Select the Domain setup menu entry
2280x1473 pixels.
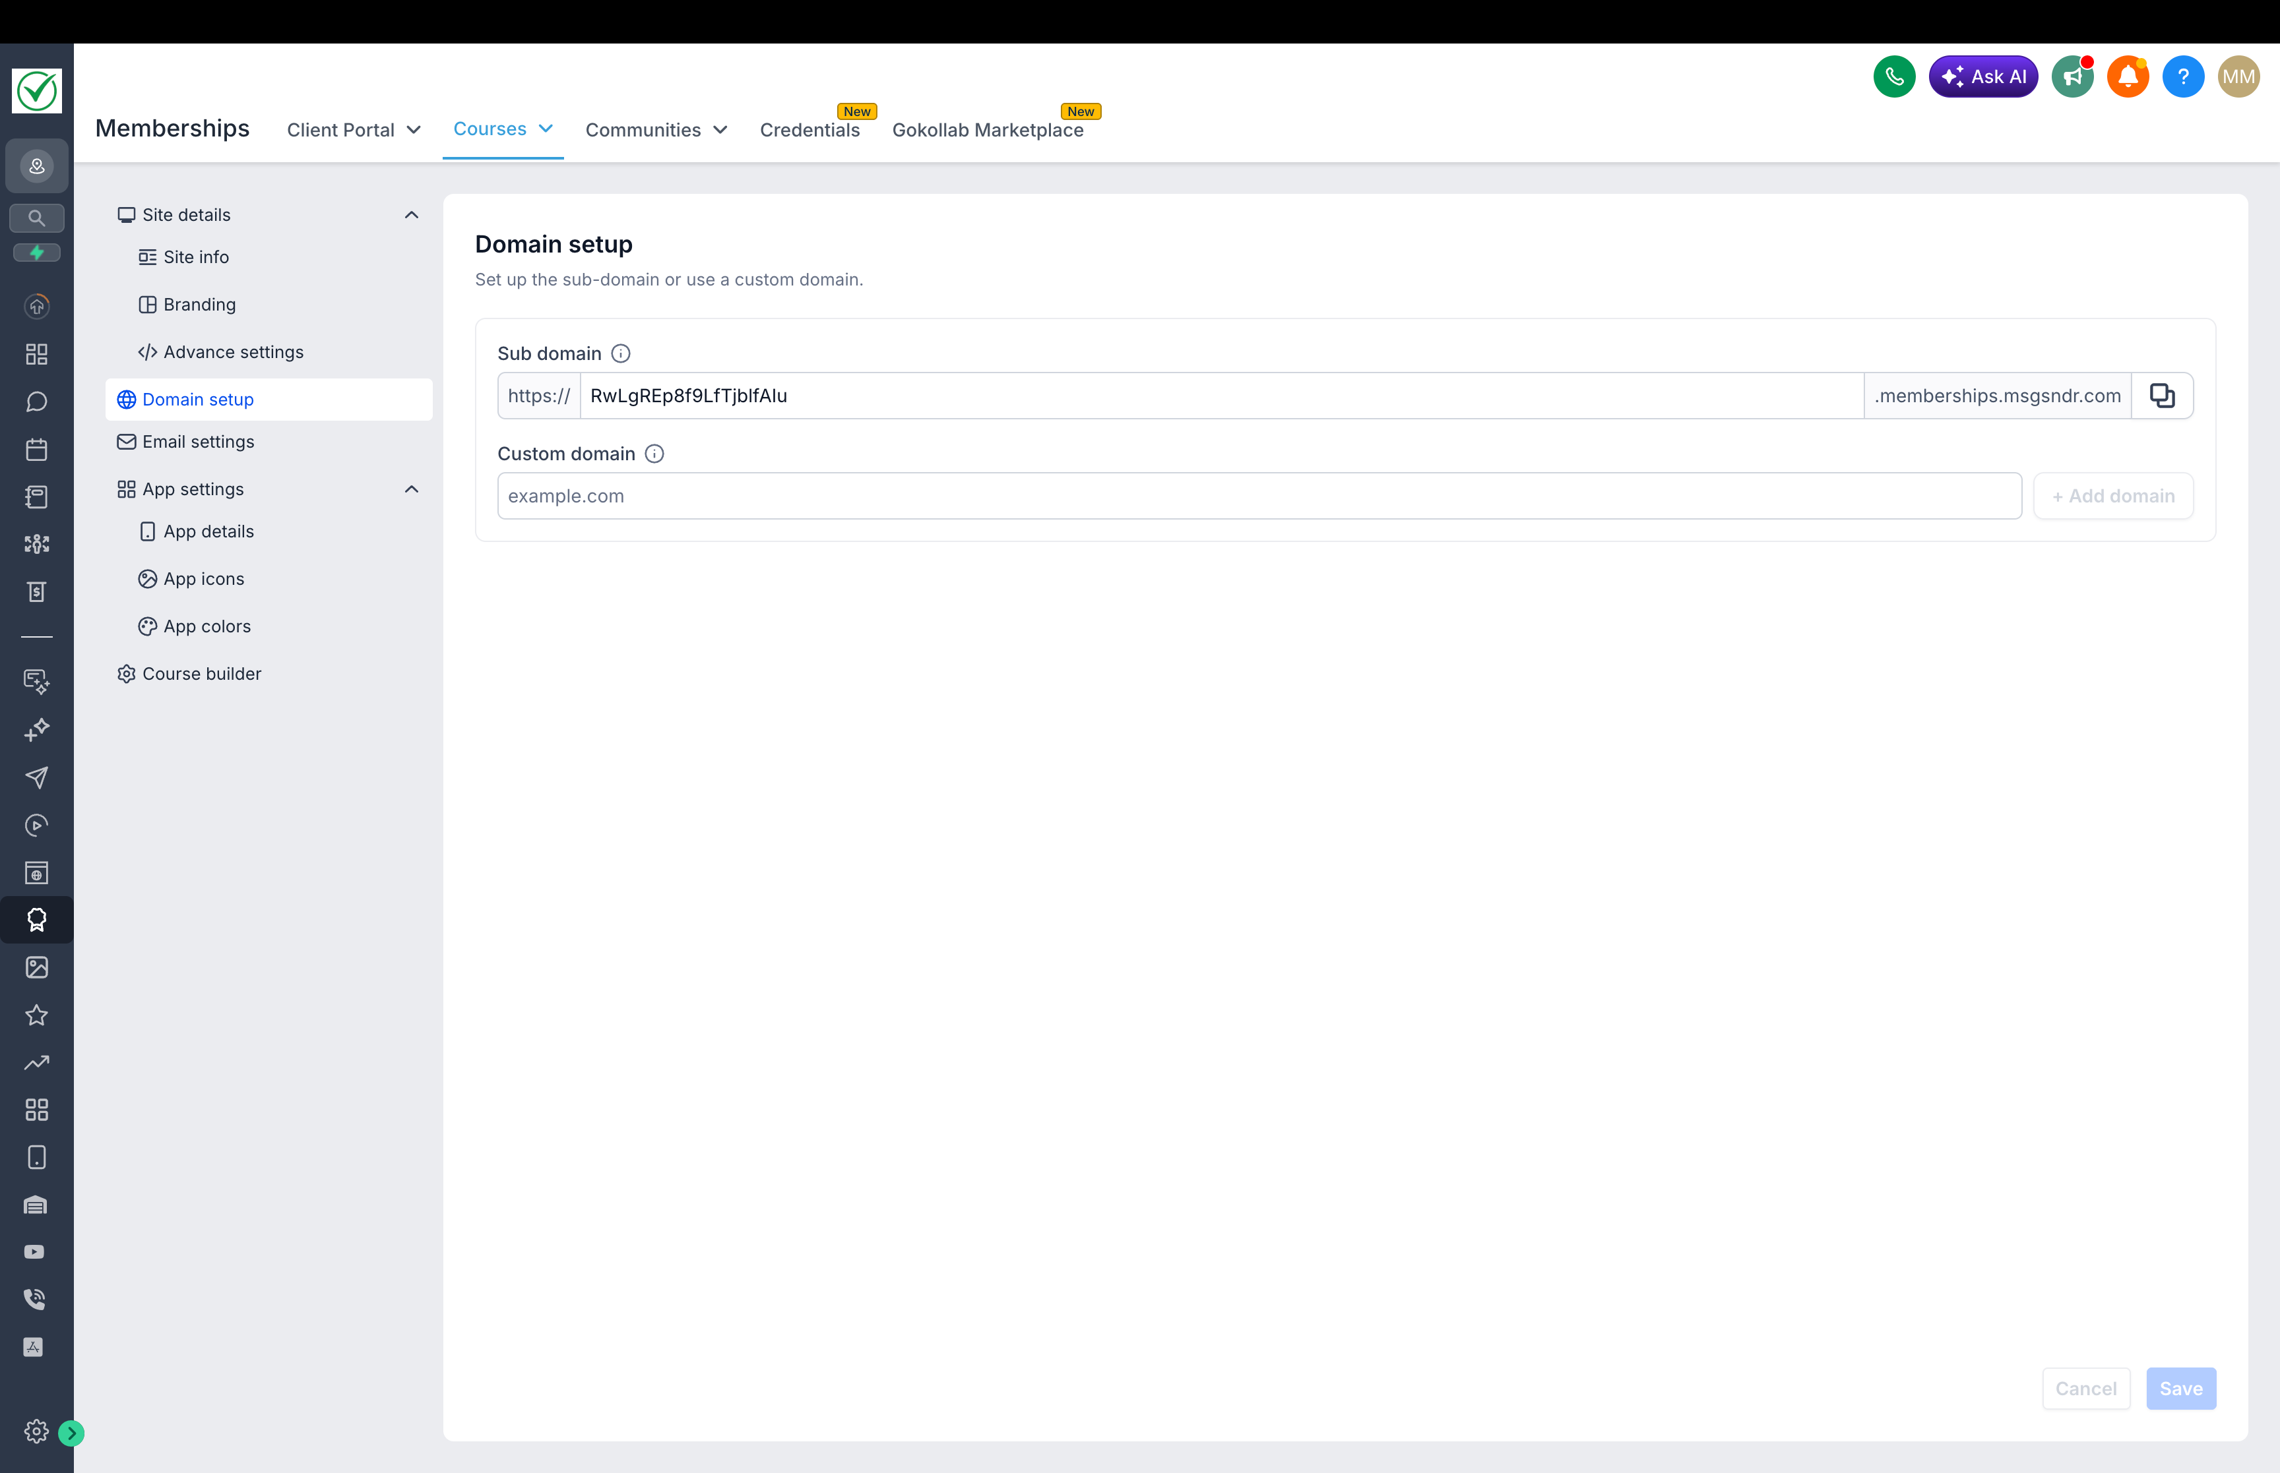pos(198,399)
